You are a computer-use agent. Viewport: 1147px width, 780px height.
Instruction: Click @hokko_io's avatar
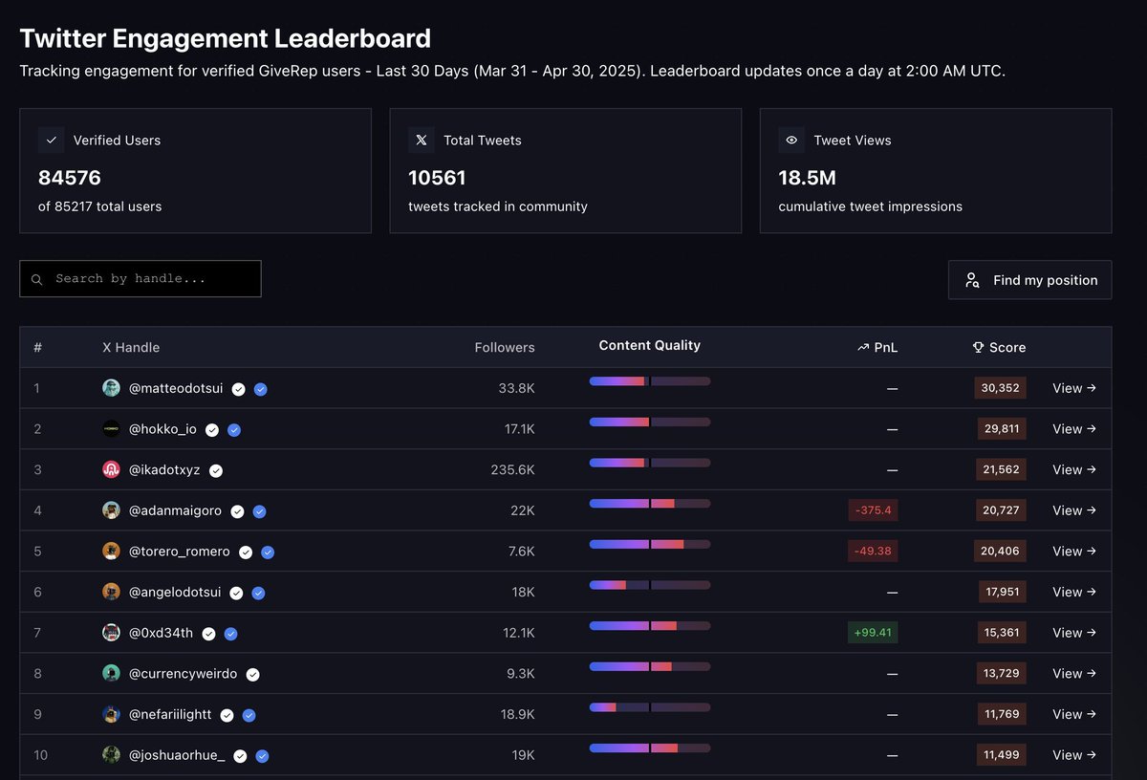tap(111, 429)
